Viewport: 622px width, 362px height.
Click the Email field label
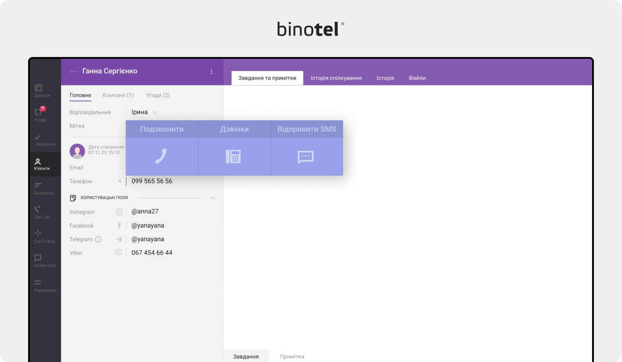(76, 167)
